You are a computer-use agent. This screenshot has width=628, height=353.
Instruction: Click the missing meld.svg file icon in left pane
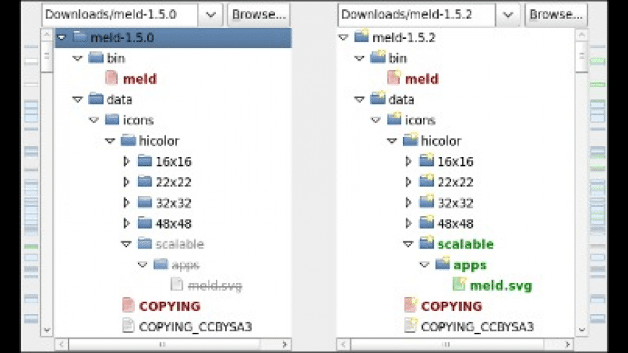(177, 285)
